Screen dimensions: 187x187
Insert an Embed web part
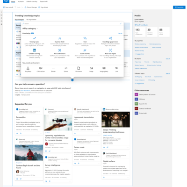(x=66, y=69)
